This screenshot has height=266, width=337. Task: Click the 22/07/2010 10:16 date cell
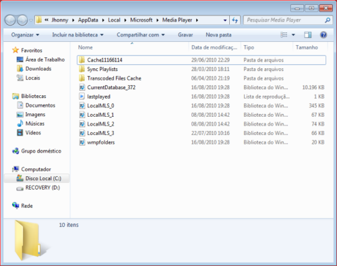point(210,133)
